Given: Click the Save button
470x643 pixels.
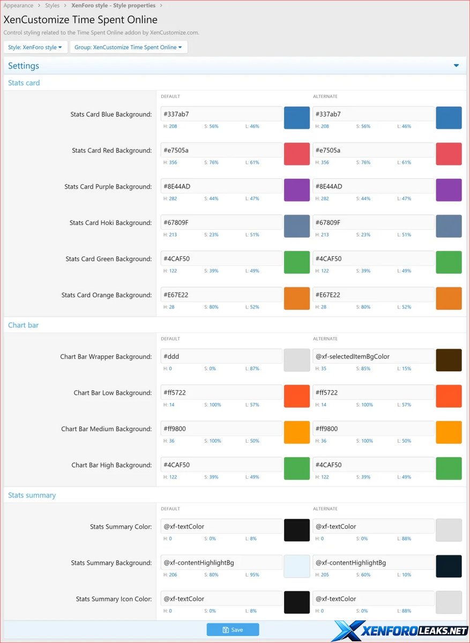Looking at the screenshot, I should pos(233,630).
